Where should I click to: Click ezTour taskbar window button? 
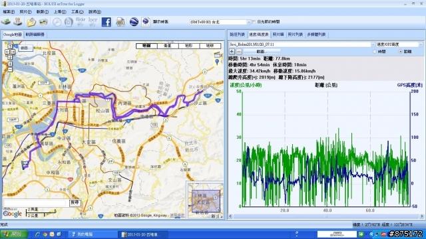click(142, 234)
